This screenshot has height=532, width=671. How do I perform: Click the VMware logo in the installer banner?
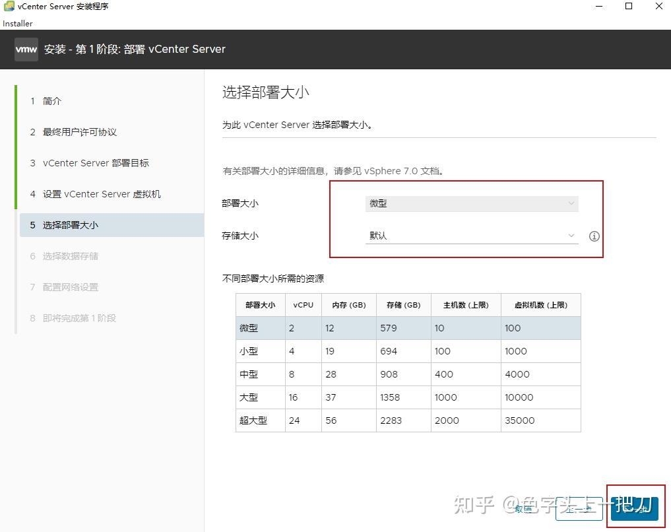(25, 49)
